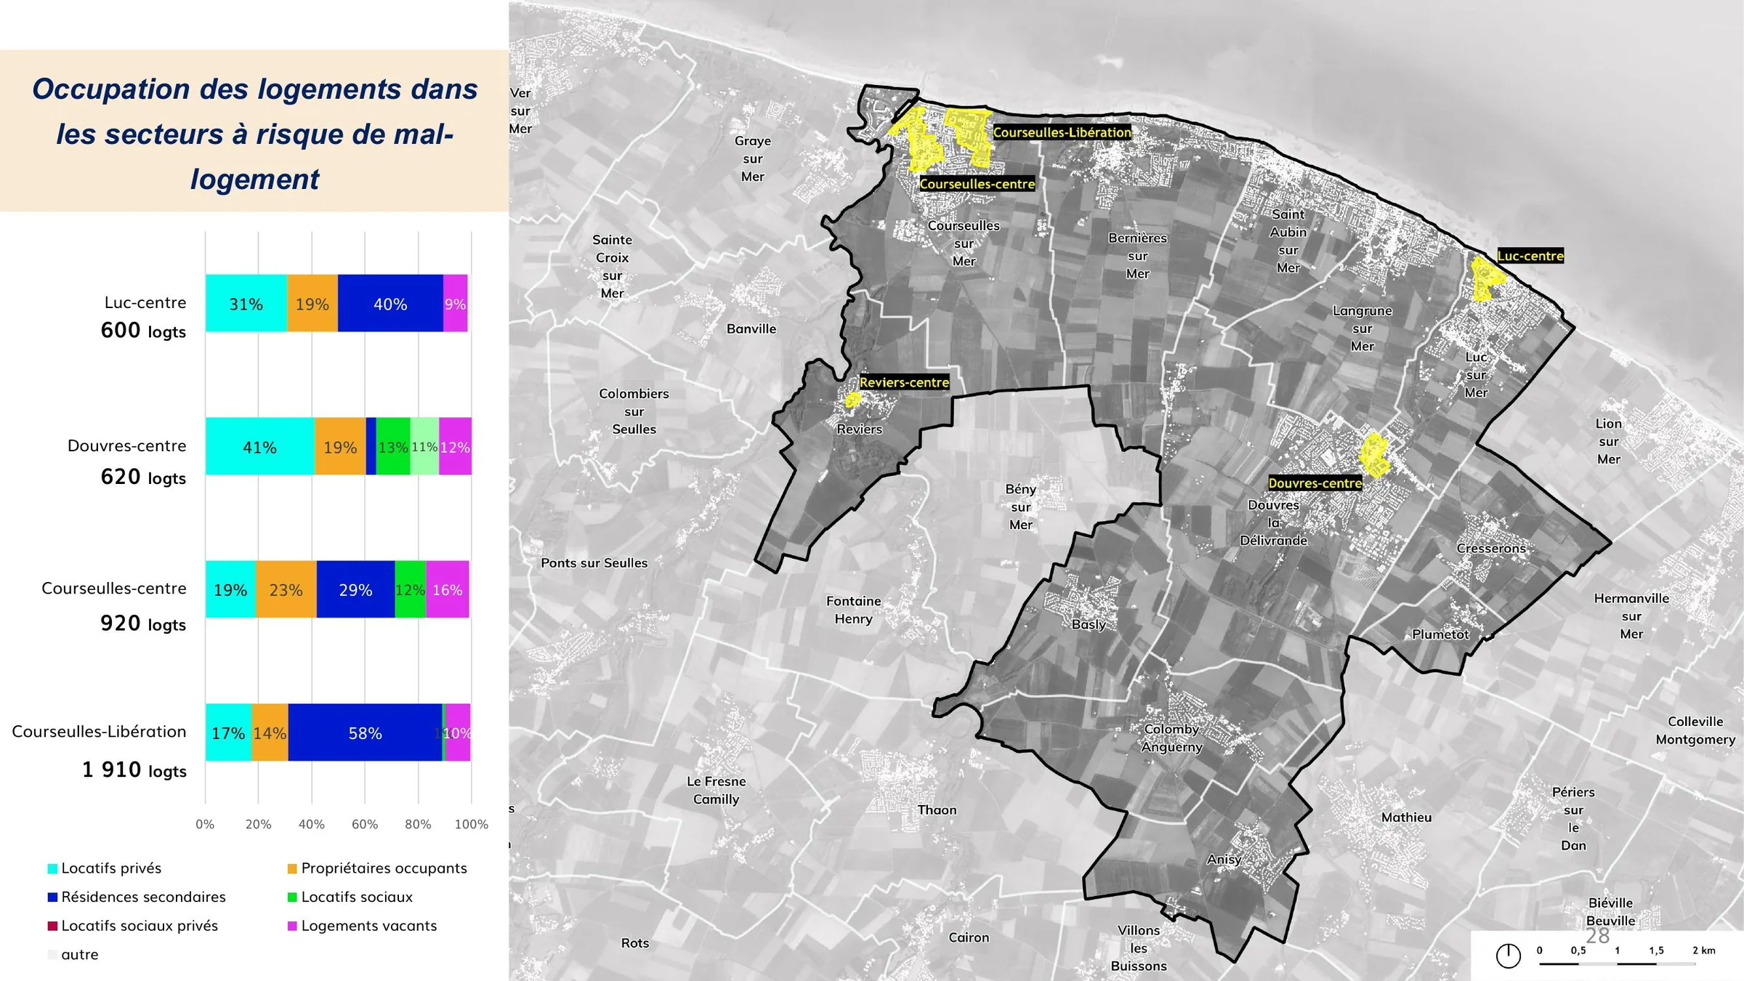Click the blue Résidences secondaires legend swatch
This screenshot has width=1744, height=981.
[52, 897]
